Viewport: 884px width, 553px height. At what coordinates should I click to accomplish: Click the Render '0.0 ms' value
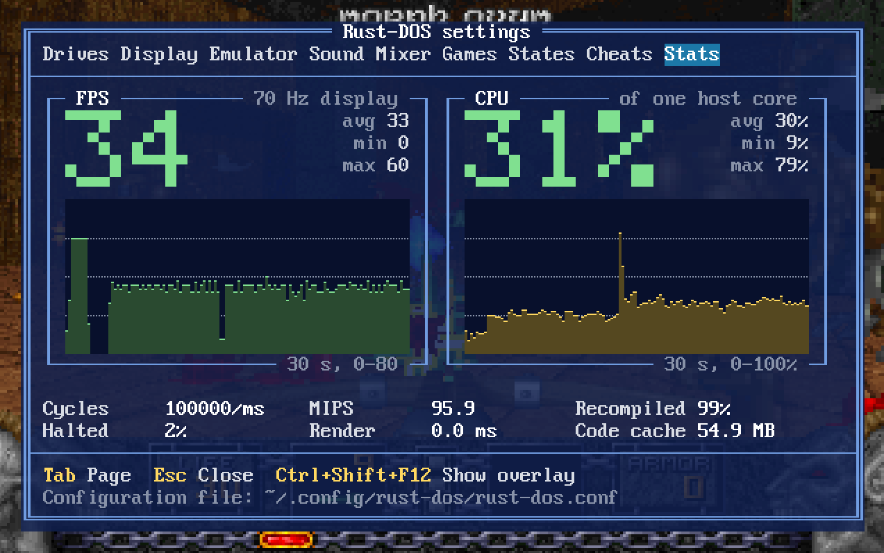click(x=465, y=431)
